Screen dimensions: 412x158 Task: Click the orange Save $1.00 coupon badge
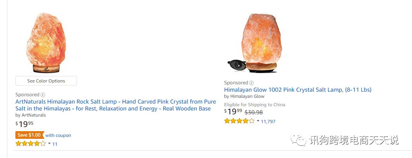[28, 135]
